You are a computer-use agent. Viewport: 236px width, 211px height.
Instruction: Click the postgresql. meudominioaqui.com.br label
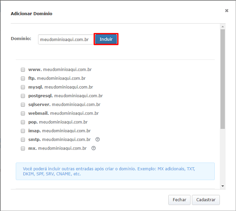point(65,96)
